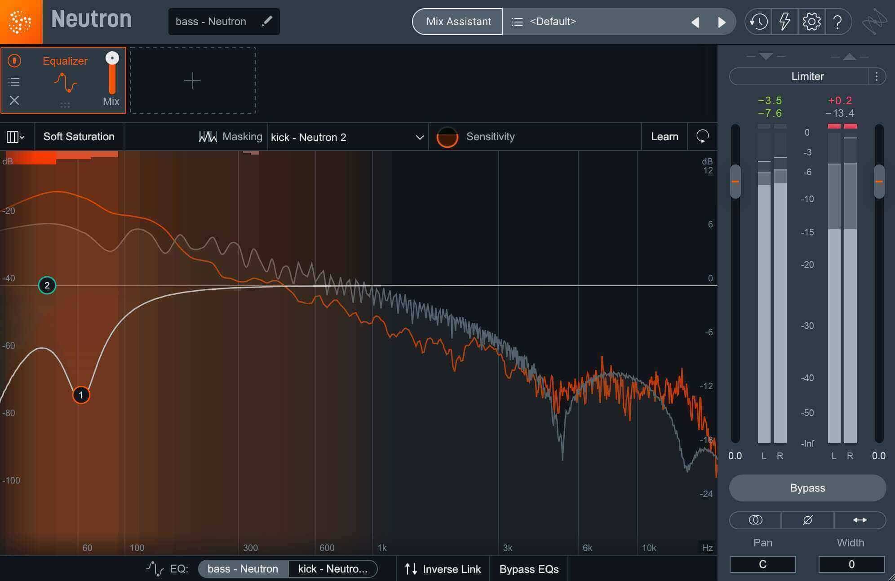
Task: Open the masking source kick - Neutron 2 dropdown
Action: pos(347,137)
